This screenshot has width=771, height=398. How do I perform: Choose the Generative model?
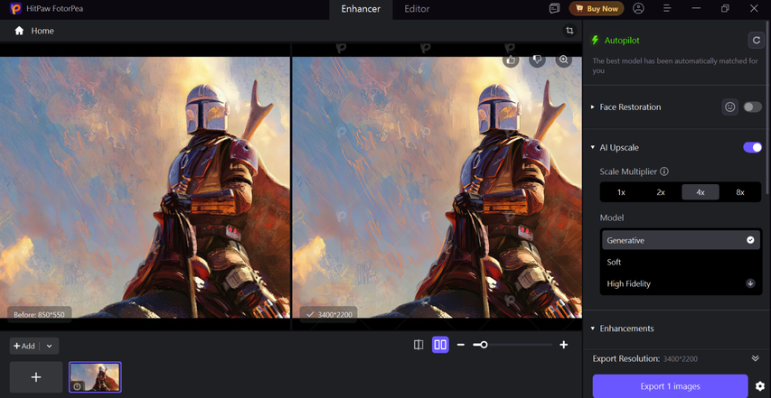click(x=681, y=240)
